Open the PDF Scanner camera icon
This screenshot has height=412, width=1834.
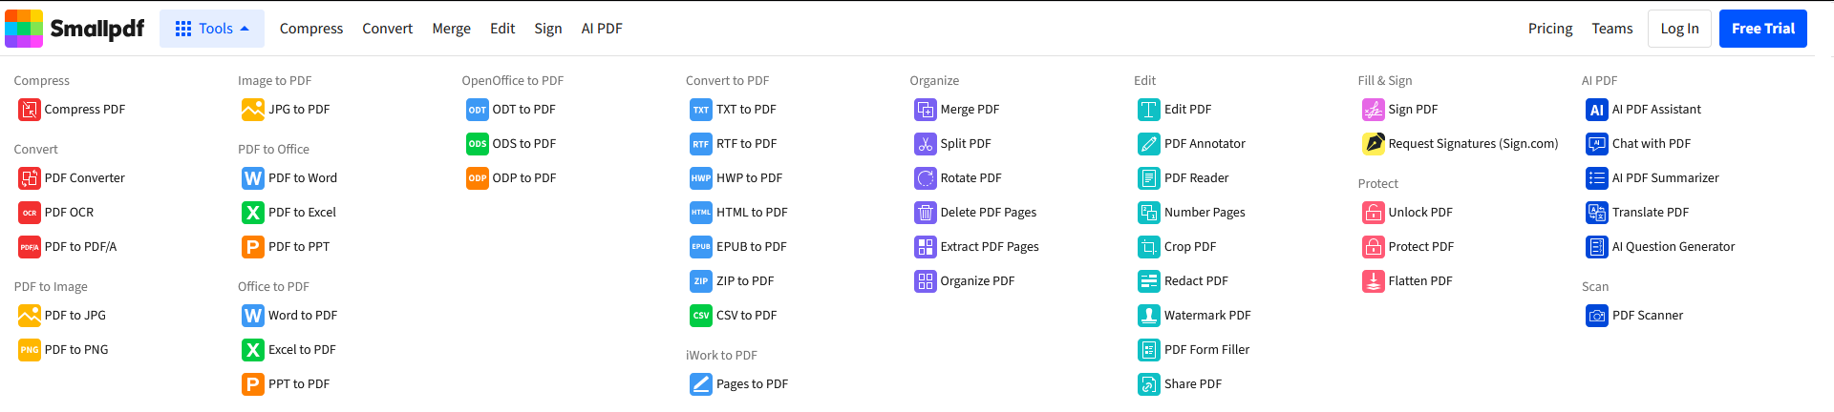tap(1597, 316)
